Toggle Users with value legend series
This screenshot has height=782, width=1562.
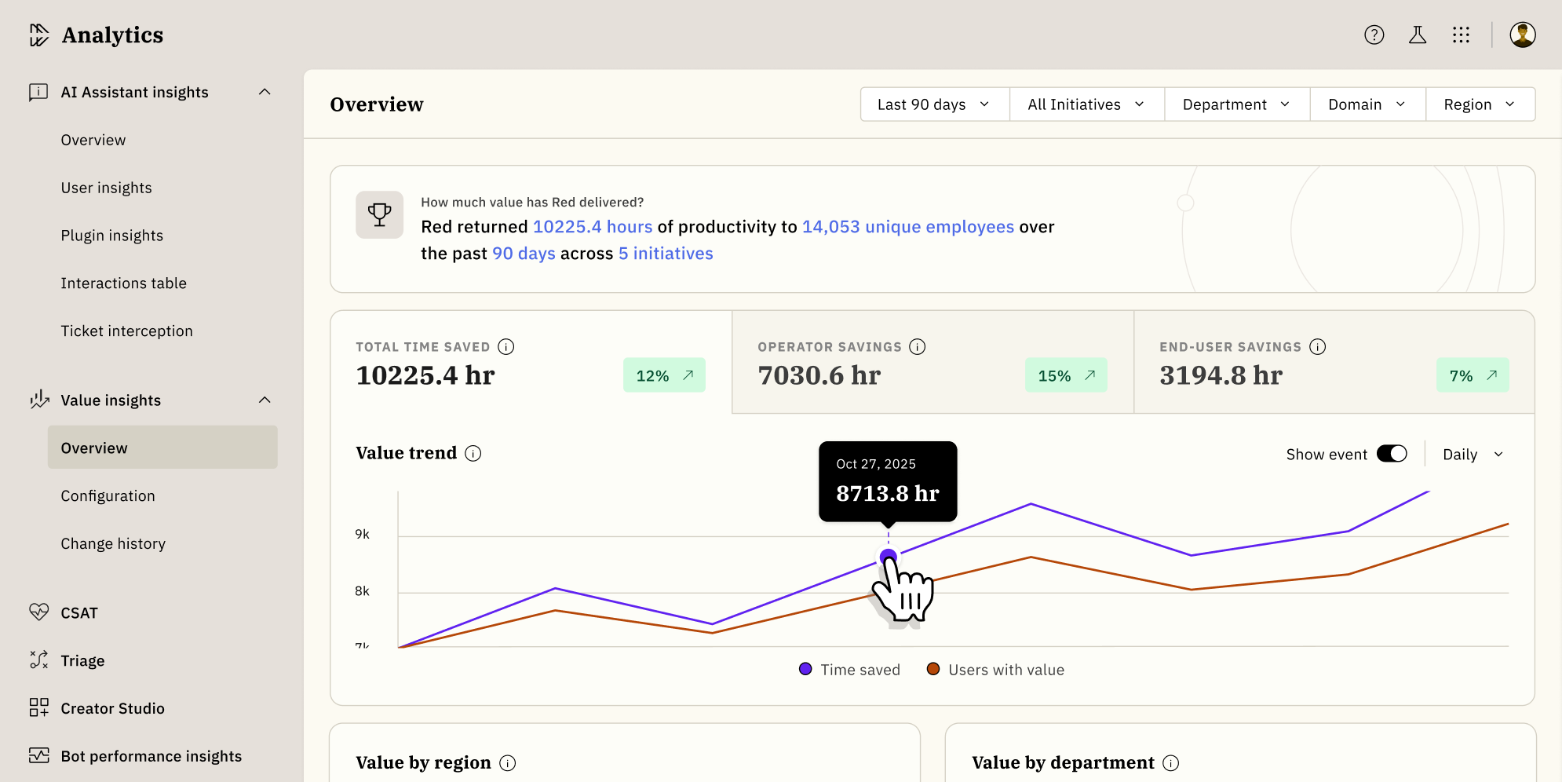tap(995, 670)
